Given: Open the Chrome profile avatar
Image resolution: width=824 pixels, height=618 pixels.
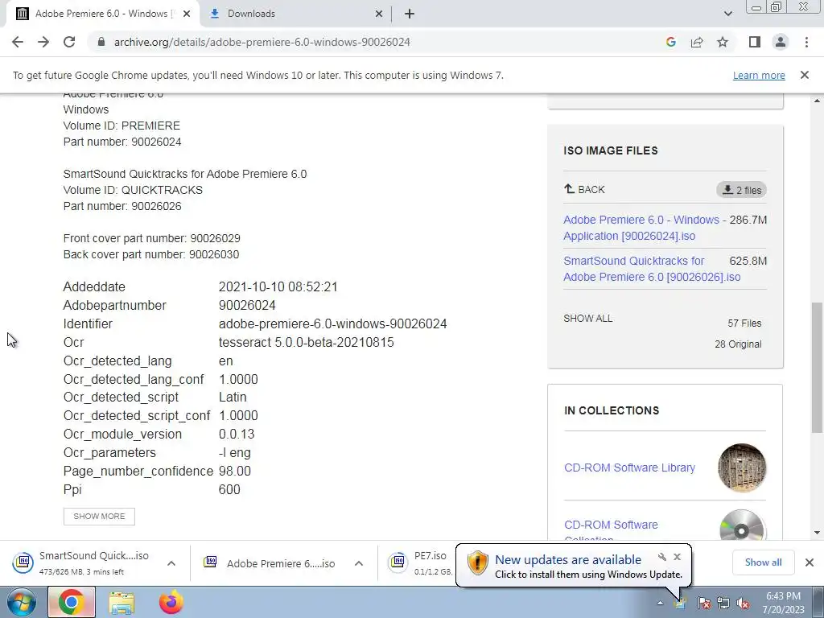Looking at the screenshot, I should pos(781,42).
